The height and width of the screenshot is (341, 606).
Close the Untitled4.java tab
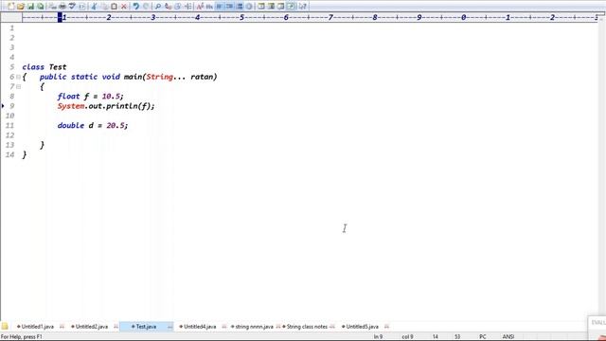pos(224,327)
